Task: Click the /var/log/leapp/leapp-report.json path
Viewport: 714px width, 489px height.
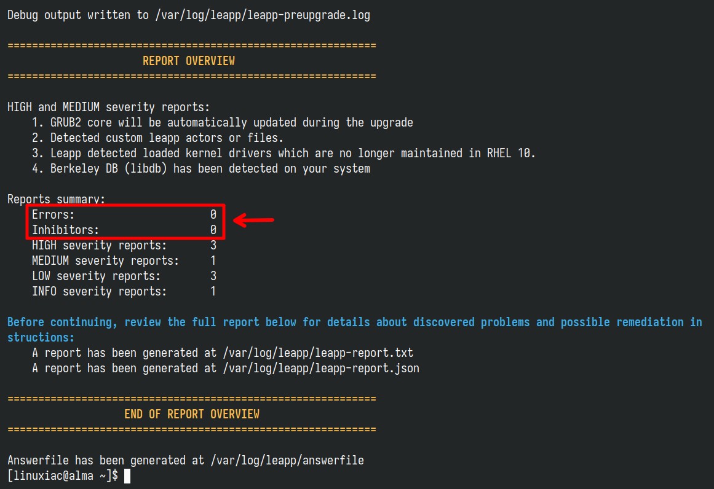Action: coord(321,369)
